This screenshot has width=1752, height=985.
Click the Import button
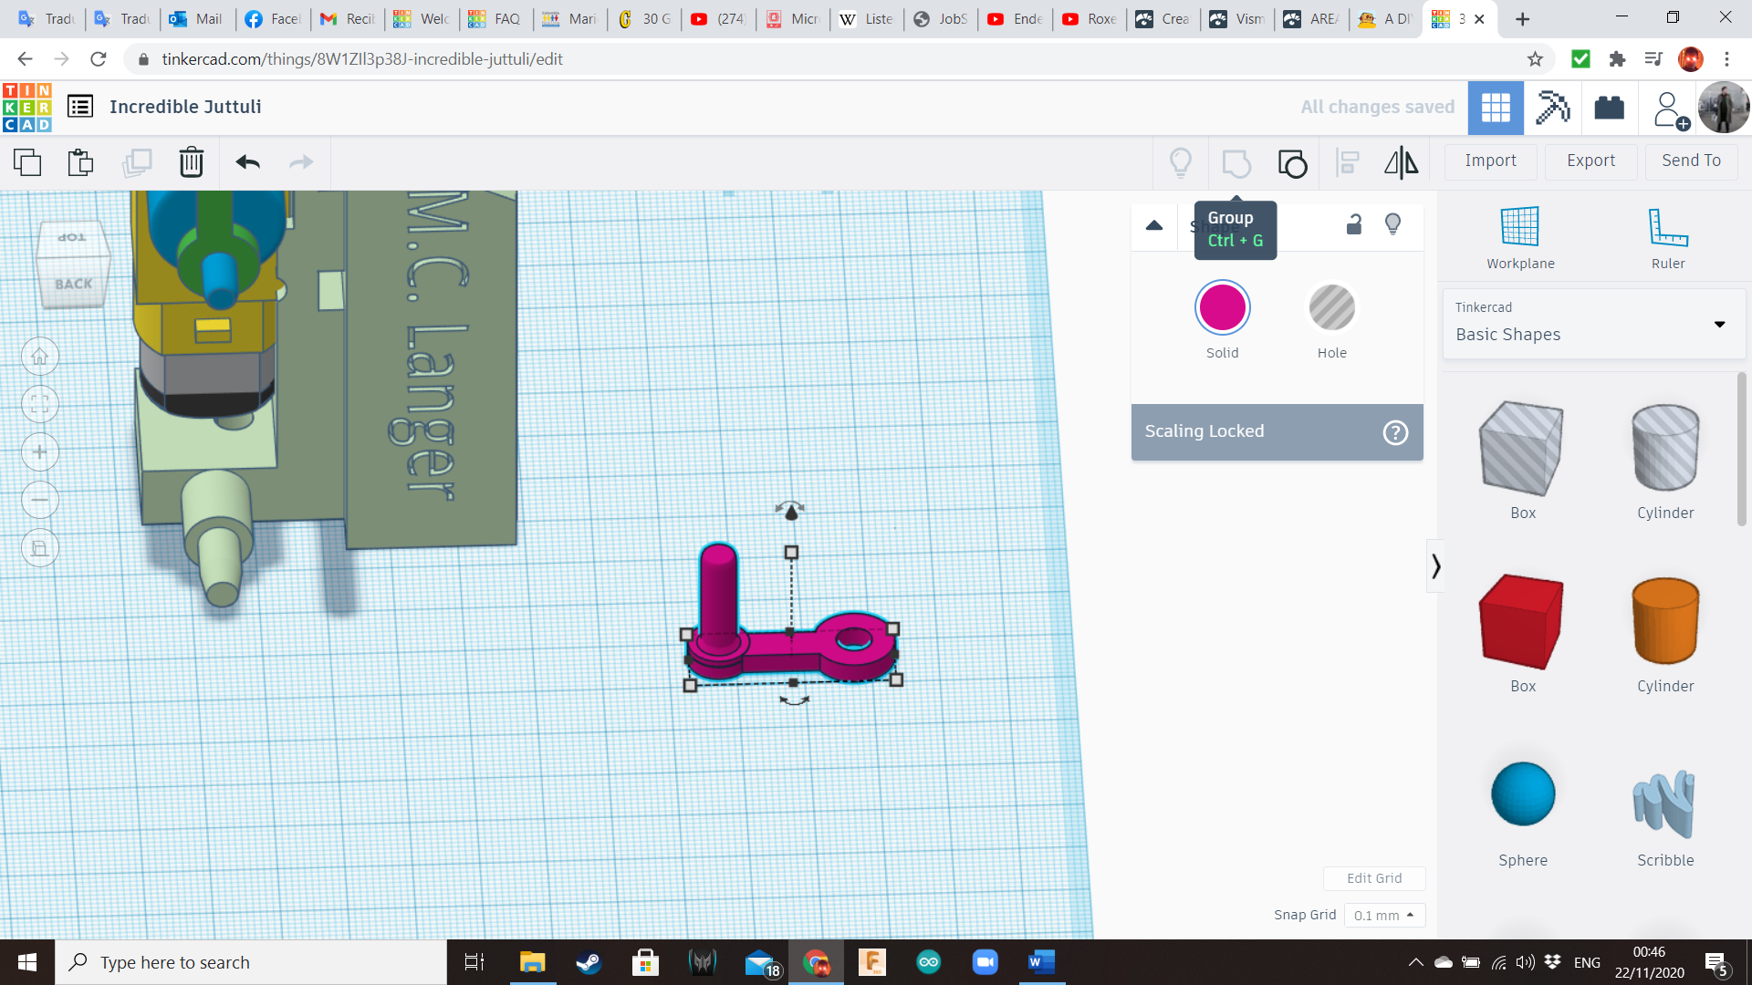pyautogui.click(x=1490, y=161)
